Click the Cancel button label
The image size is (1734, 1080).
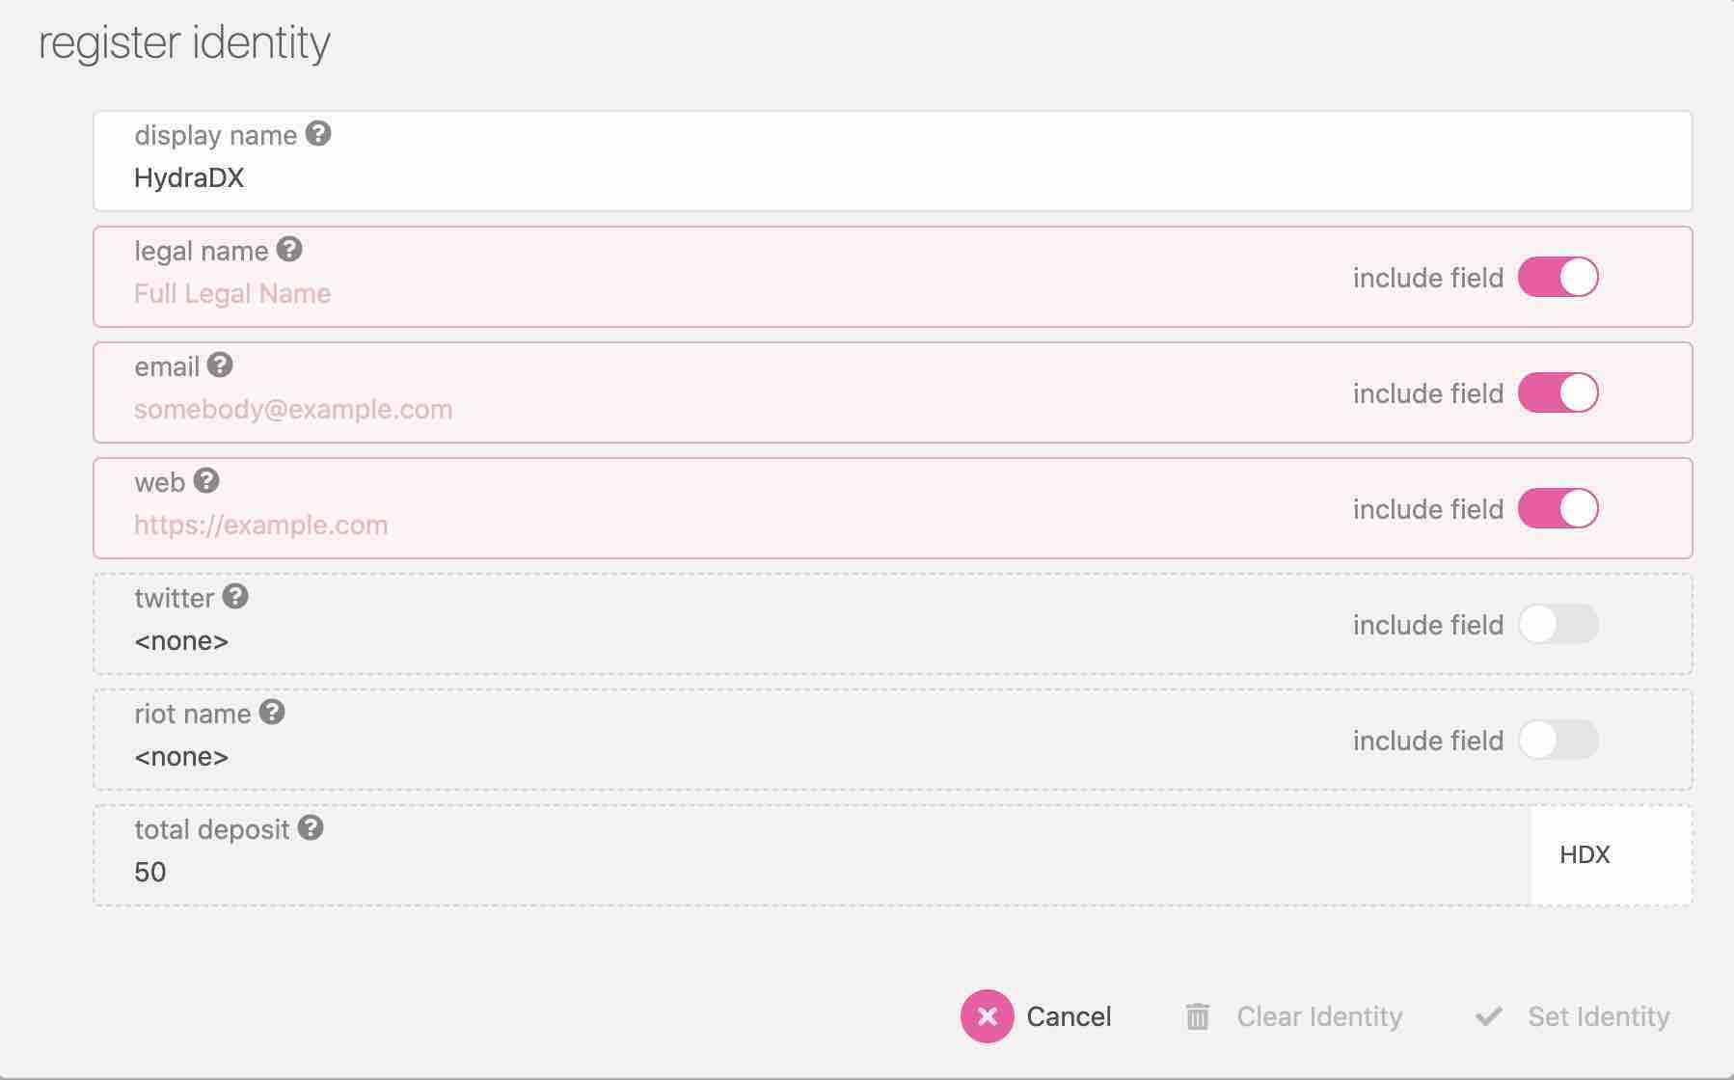(x=1069, y=1016)
